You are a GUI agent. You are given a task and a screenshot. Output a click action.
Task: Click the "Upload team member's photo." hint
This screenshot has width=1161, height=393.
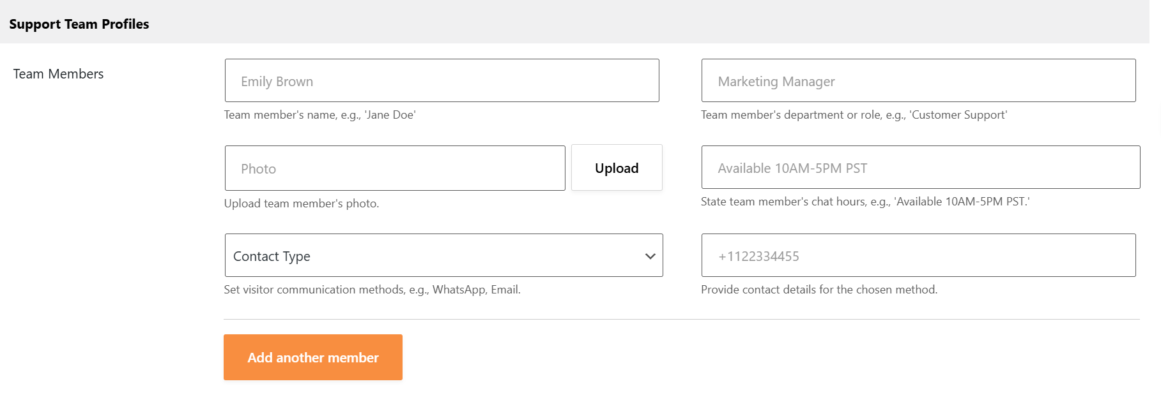[x=302, y=204]
